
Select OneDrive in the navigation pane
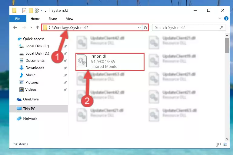[x=31, y=99]
